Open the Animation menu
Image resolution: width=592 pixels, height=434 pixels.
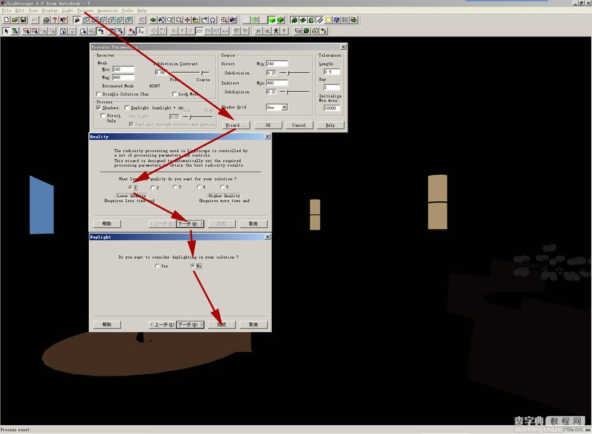[x=108, y=11]
